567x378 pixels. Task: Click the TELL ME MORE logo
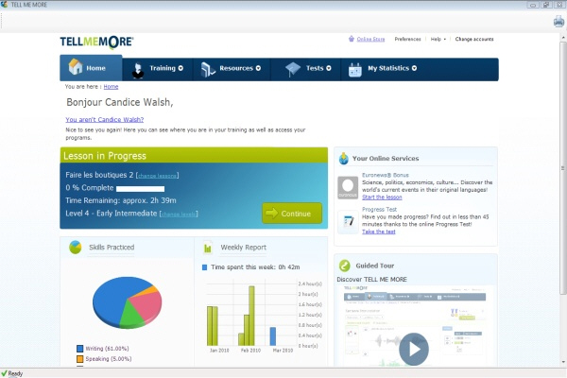[x=97, y=42]
